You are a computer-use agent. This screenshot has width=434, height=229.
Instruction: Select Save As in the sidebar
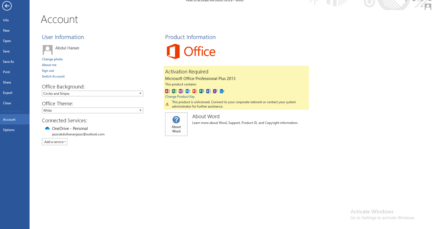pyautogui.click(x=15, y=62)
